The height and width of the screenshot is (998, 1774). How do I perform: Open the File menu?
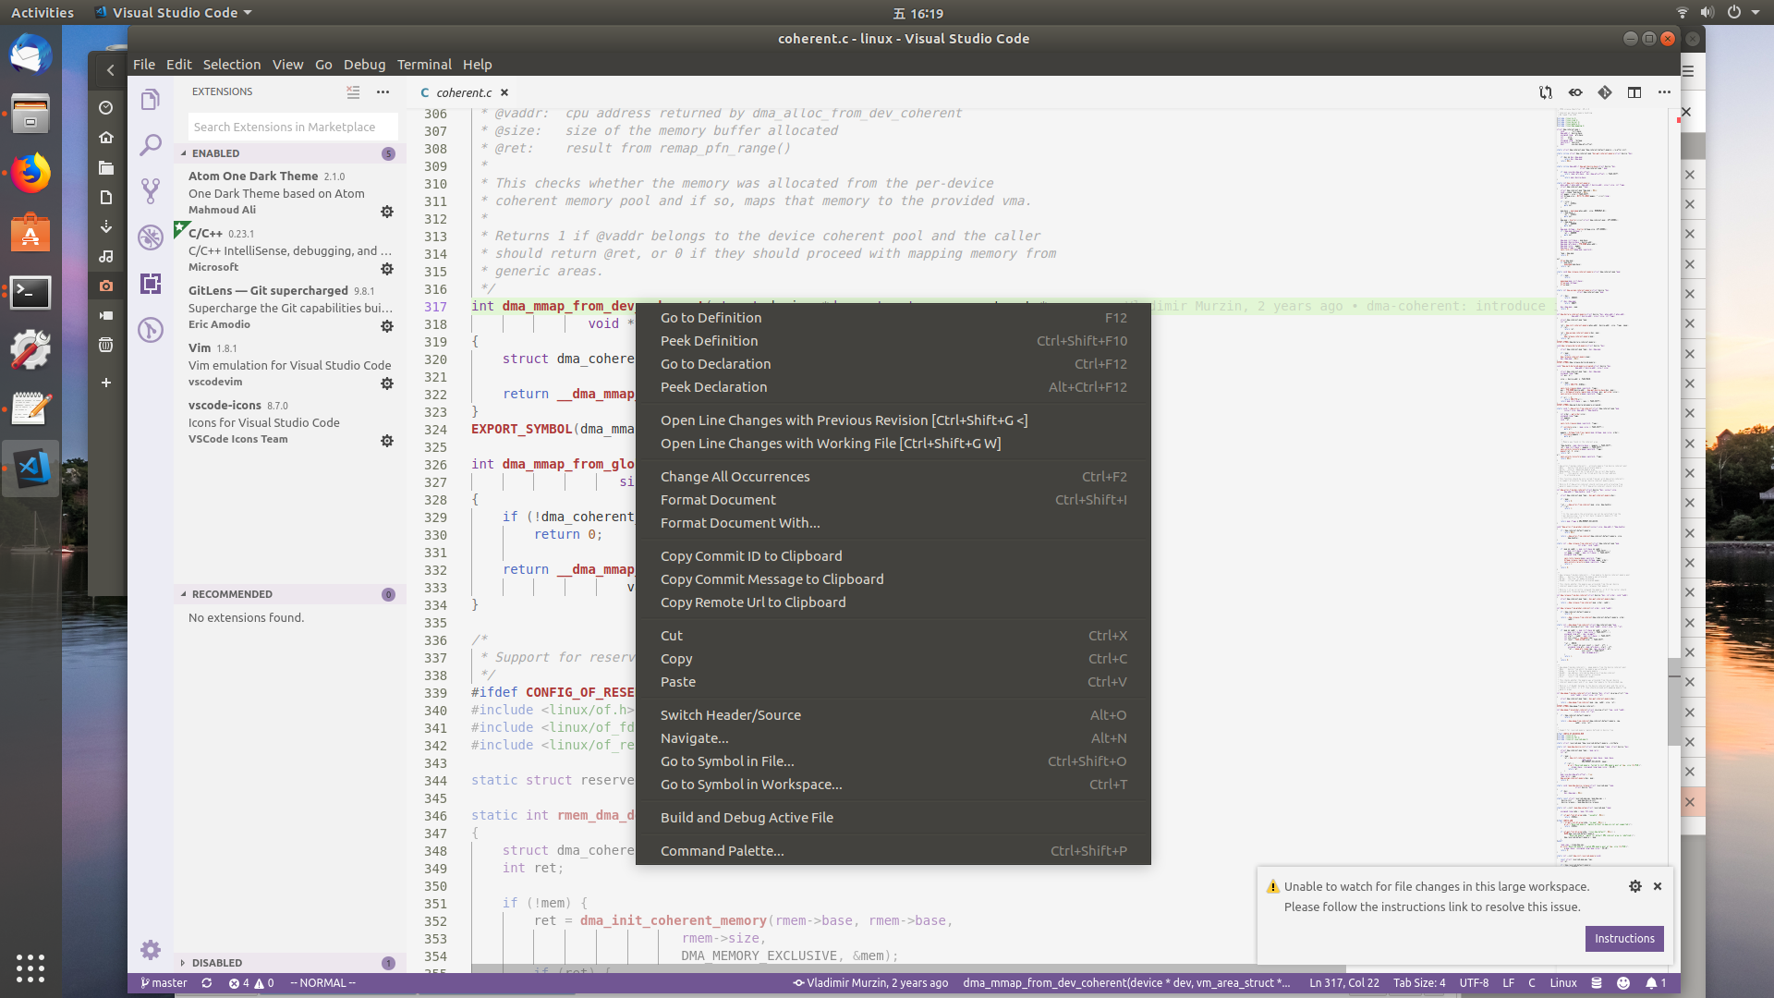point(144,65)
